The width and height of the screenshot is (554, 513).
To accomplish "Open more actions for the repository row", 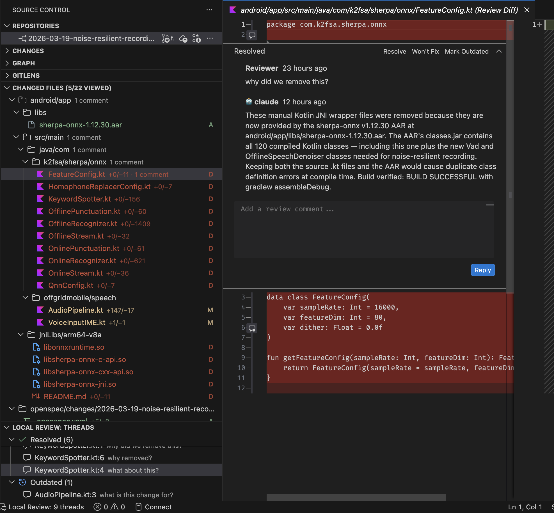I will [x=210, y=38].
